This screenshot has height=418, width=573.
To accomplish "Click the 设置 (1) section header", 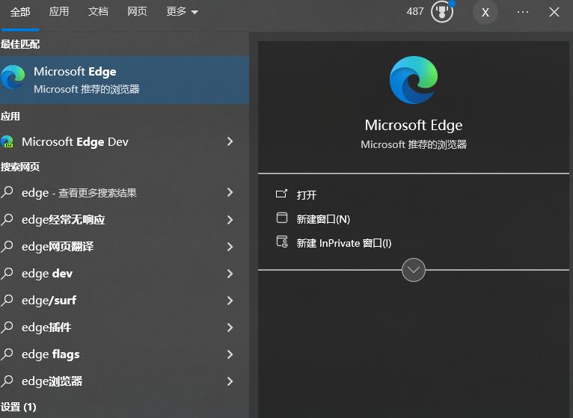I will (18, 407).
